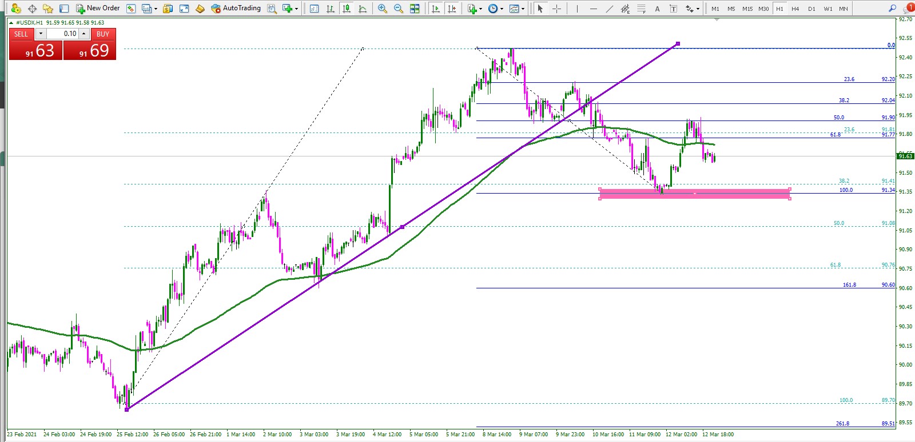Switch chart to bar chart type
This screenshot has width=915, height=442.
click(331, 9)
